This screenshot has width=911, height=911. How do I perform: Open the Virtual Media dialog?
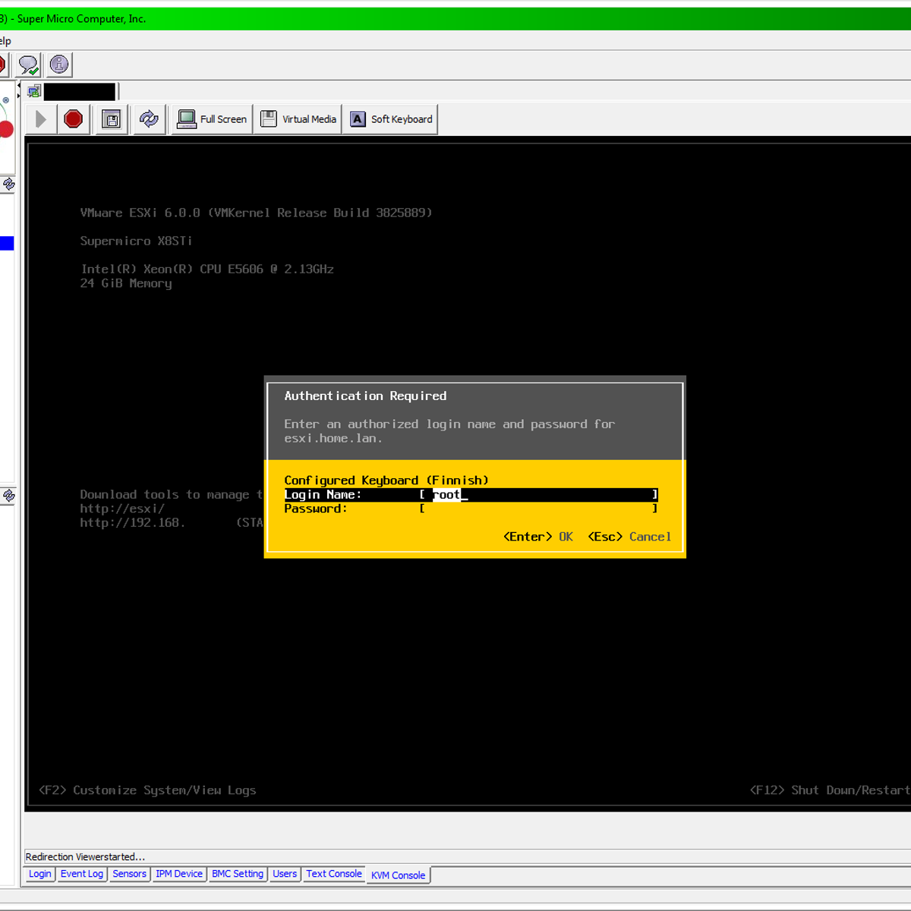pos(298,119)
